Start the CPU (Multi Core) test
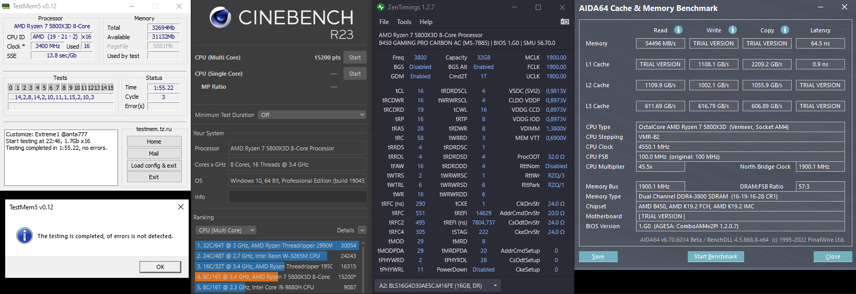This screenshot has height=294, width=856. (x=355, y=57)
